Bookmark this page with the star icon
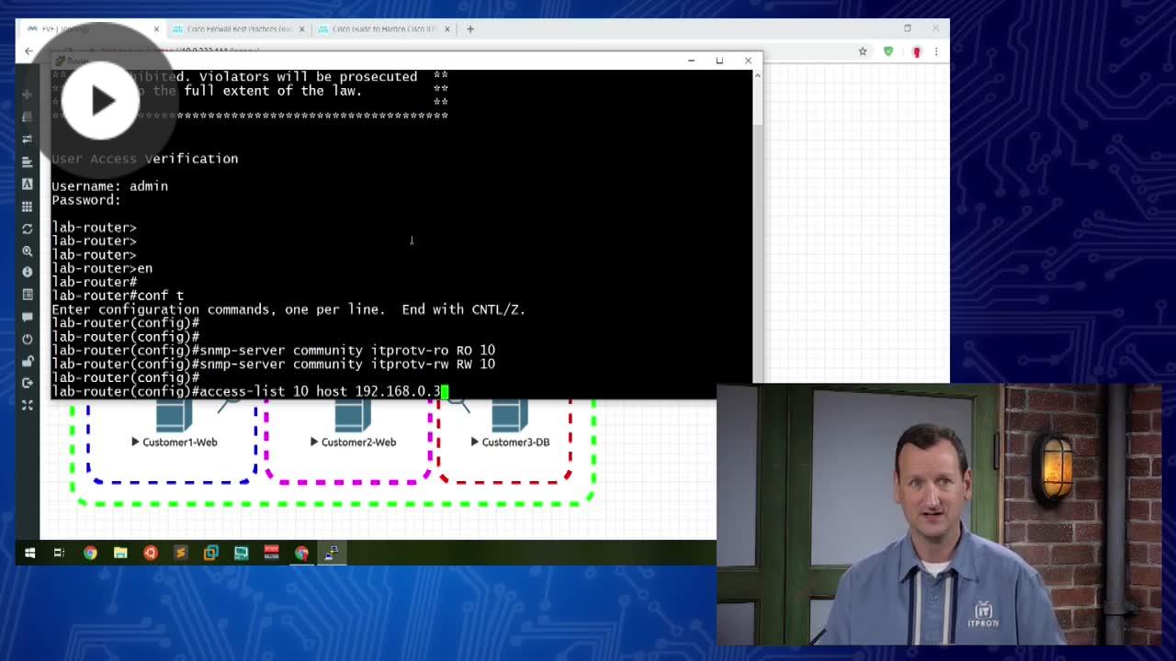Screen dimensions: 1176x661 (x=863, y=51)
